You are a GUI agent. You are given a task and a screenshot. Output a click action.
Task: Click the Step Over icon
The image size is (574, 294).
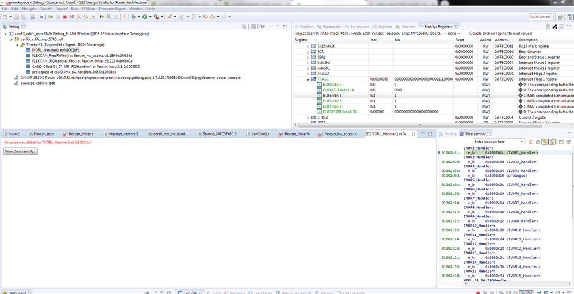85,17
